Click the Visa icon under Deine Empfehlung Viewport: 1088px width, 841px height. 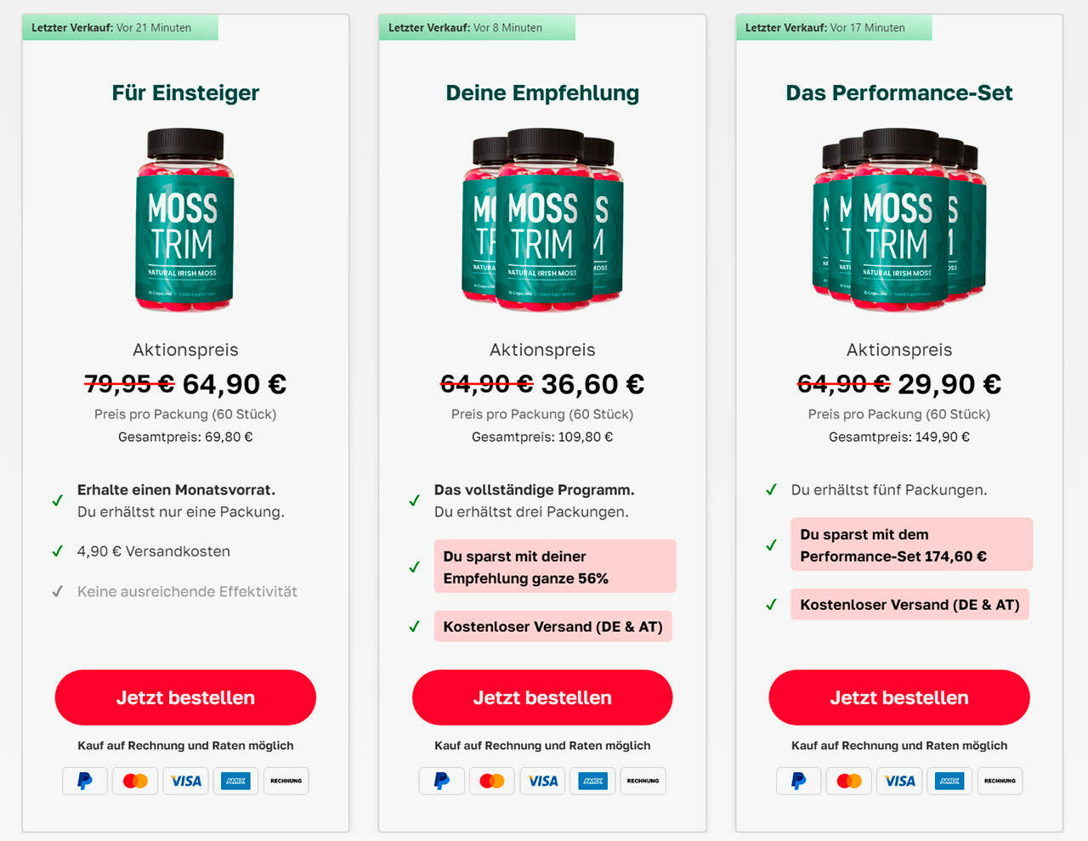[543, 781]
